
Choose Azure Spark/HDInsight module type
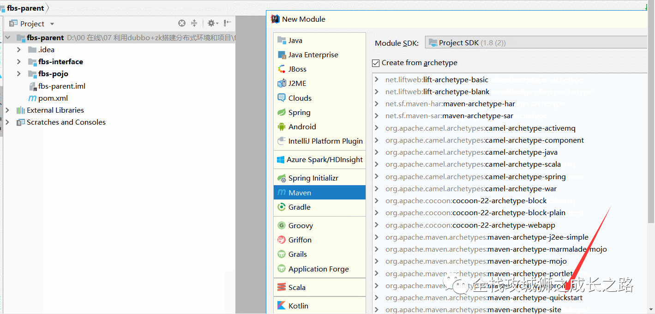pyautogui.click(x=319, y=159)
